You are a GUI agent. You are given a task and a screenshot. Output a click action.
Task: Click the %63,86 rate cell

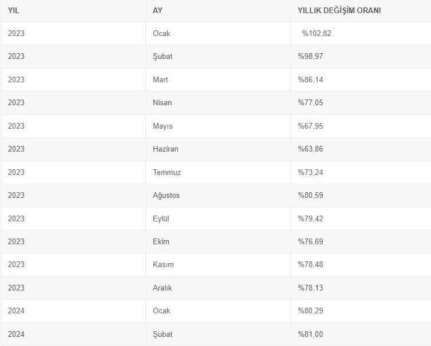pos(310,149)
